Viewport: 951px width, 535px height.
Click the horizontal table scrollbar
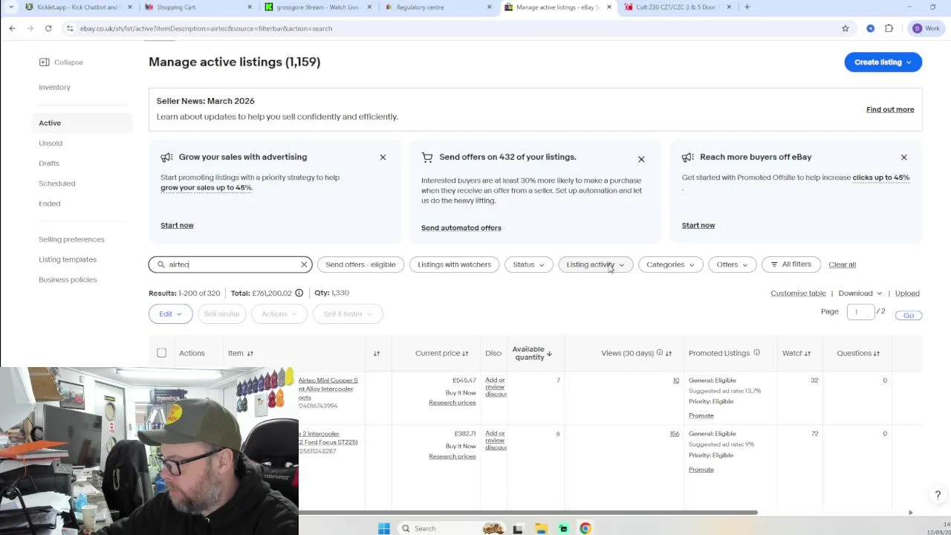[528, 513]
